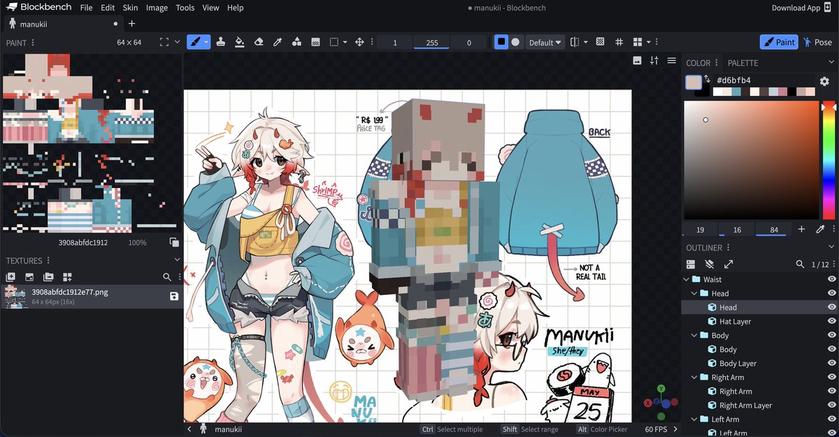Click the saturation-value color field
839x437 pixels.
click(x=751, y=161)
